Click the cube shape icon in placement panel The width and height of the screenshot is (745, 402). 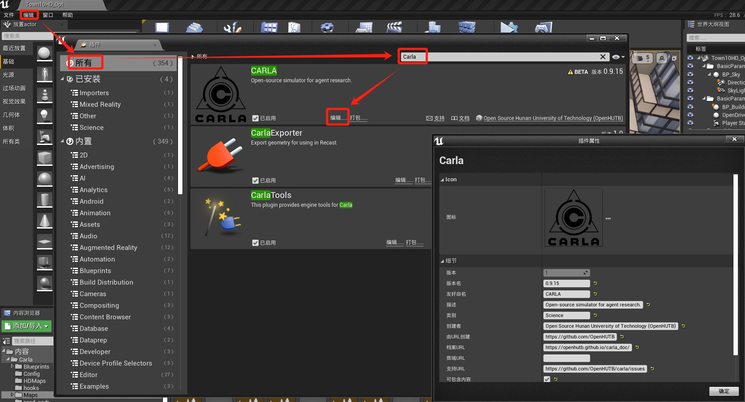tap(45, 157)
